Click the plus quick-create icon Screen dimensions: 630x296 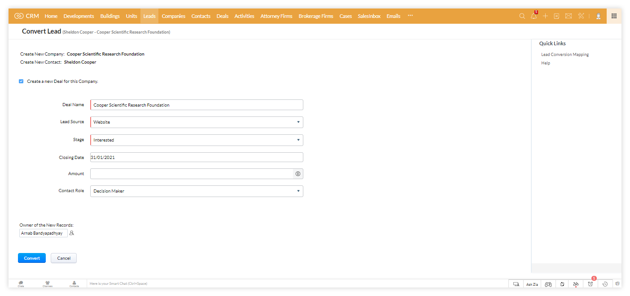click(x=545, y=16)
